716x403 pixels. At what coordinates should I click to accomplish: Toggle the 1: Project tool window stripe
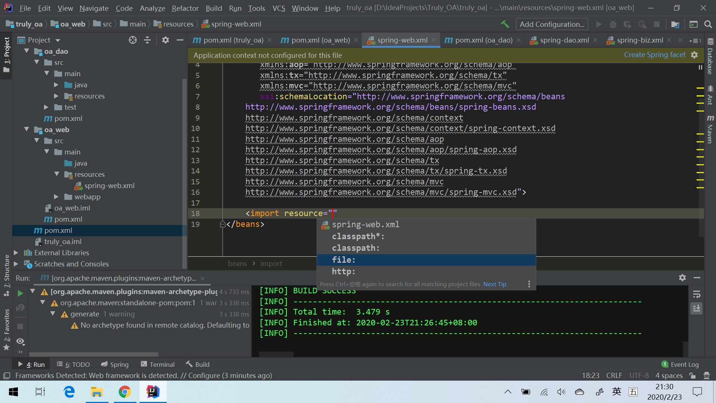pyautogui.click(x=6, y=55)
